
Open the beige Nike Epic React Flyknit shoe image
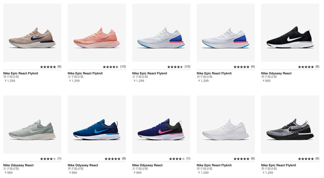pos(32,36)
